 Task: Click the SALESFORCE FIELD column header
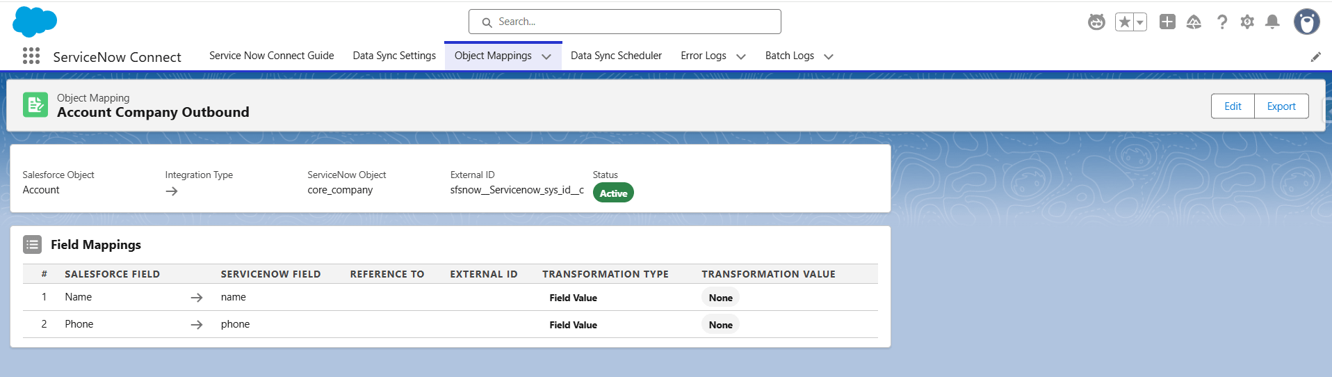point(113,274)
